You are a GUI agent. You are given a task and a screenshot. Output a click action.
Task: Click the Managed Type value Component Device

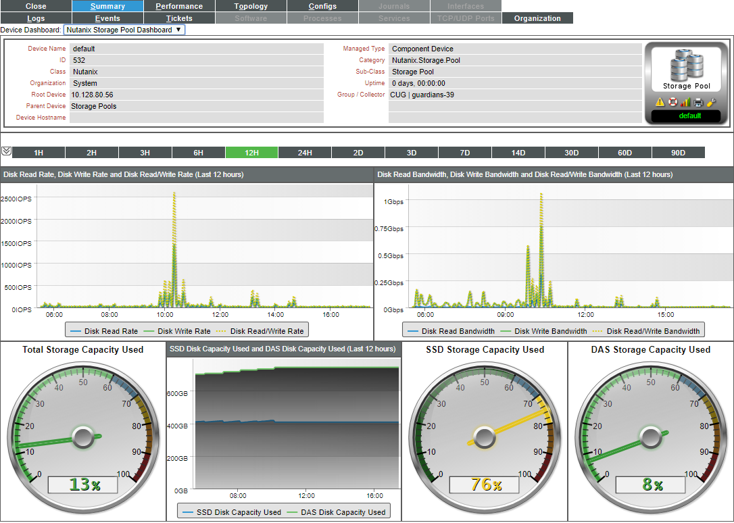coord(422,49)
